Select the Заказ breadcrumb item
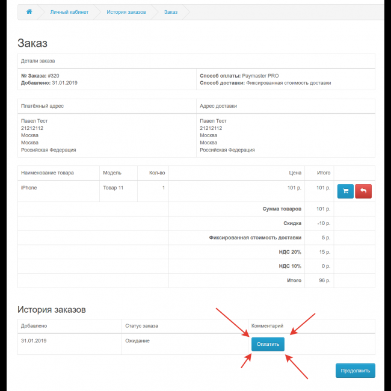Viewport: 391px width, 391px height. pyautogui.click(x=171, y=12)
